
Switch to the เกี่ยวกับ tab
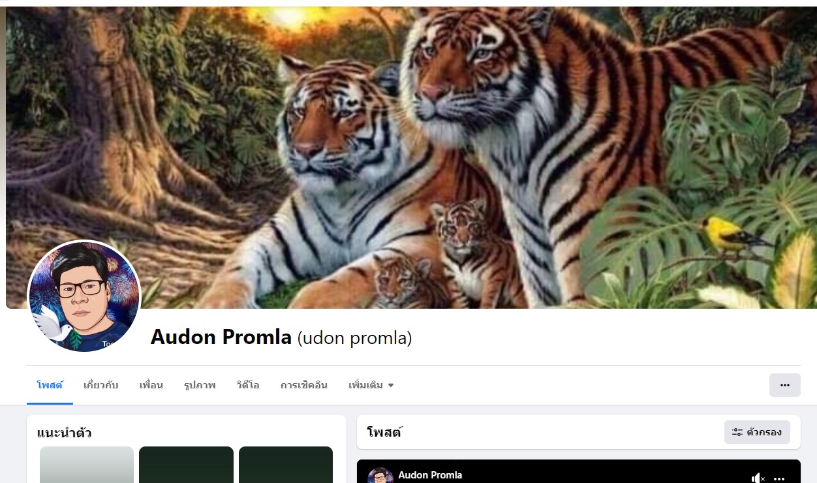coord(100,385)
